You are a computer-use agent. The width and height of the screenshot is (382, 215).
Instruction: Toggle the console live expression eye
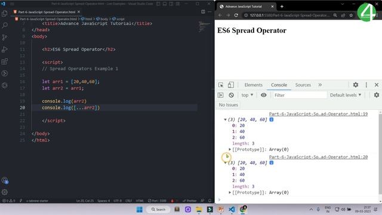click(264, 95)
